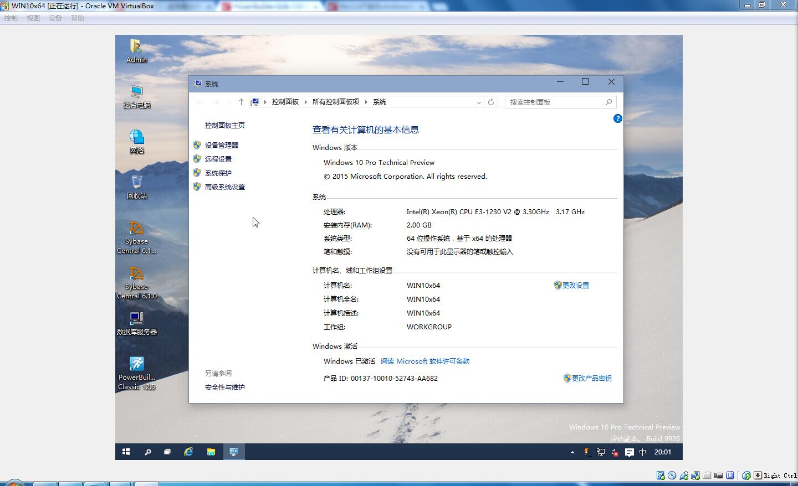Select the 2.00 GB RAM value
This screenshot has width=798, height=486.
coord(419,225)
